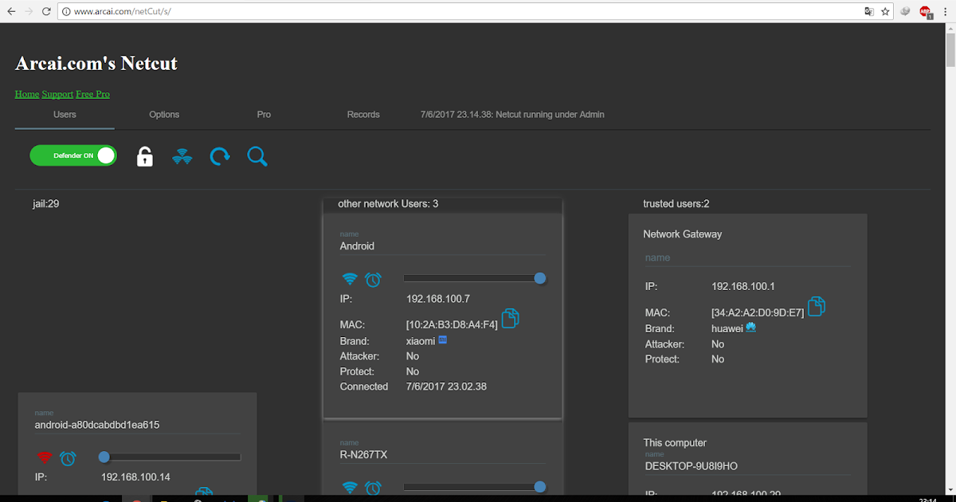Click the gray globe extension icon
956x502 pixels.
click(906, 12)
